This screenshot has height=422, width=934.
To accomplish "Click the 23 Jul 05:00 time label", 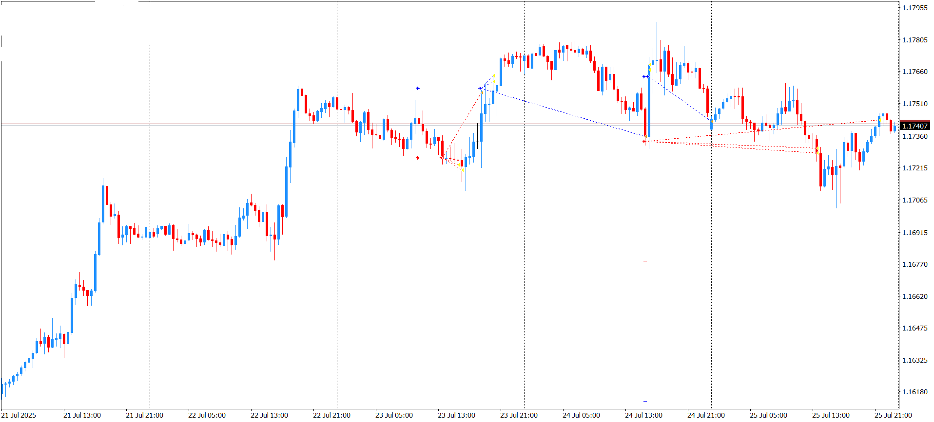I will click(x=394, y=415).
